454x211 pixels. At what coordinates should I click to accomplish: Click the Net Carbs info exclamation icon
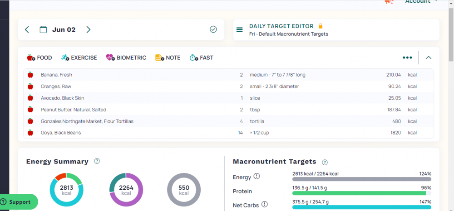pos(264,204)
